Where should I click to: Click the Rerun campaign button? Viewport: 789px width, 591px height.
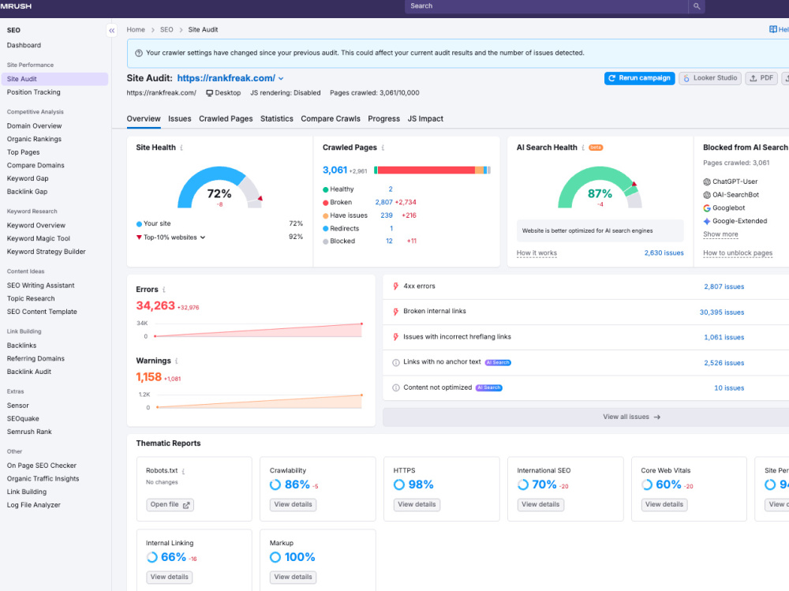point(640,78)
